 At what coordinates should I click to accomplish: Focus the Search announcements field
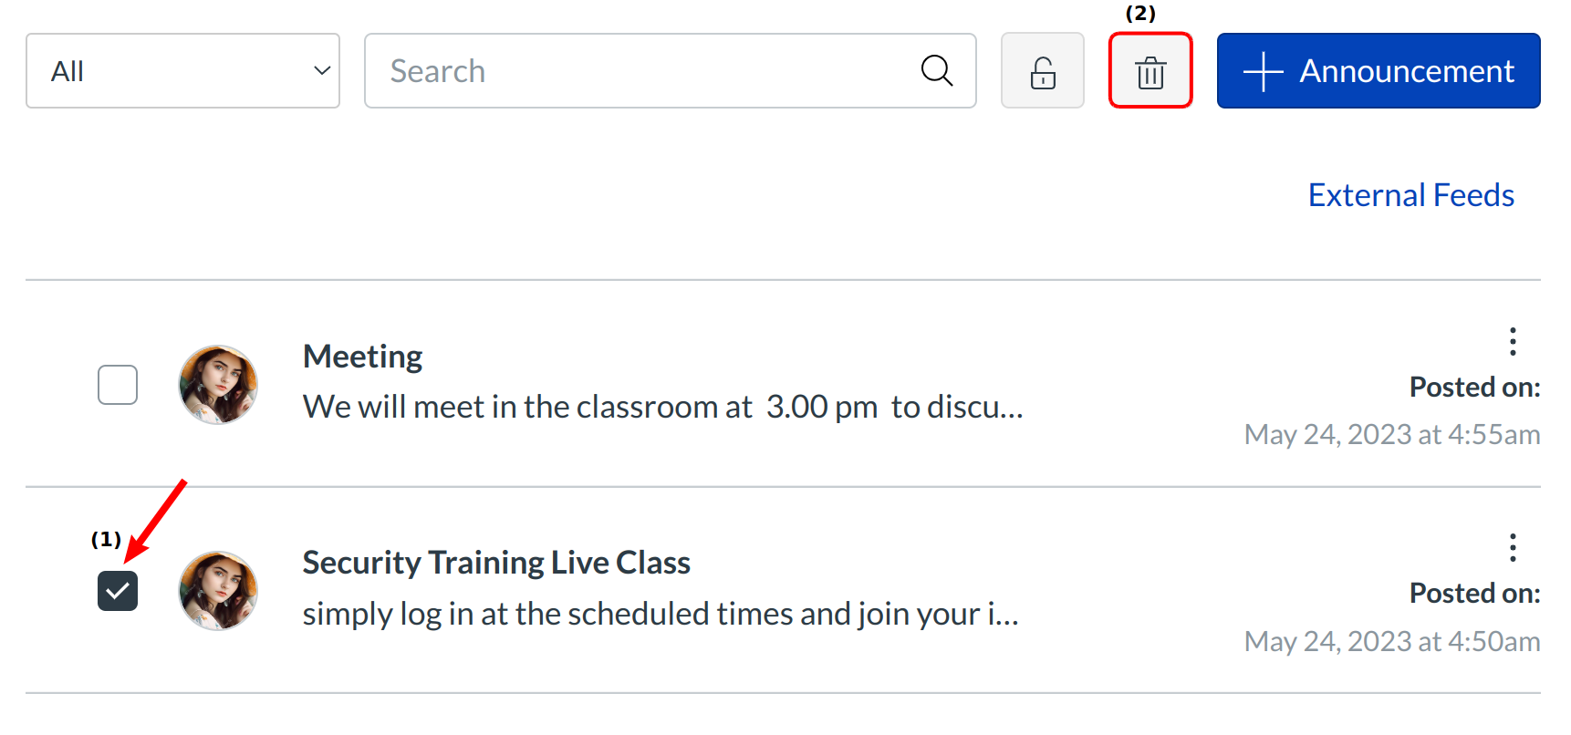[639, 71]
